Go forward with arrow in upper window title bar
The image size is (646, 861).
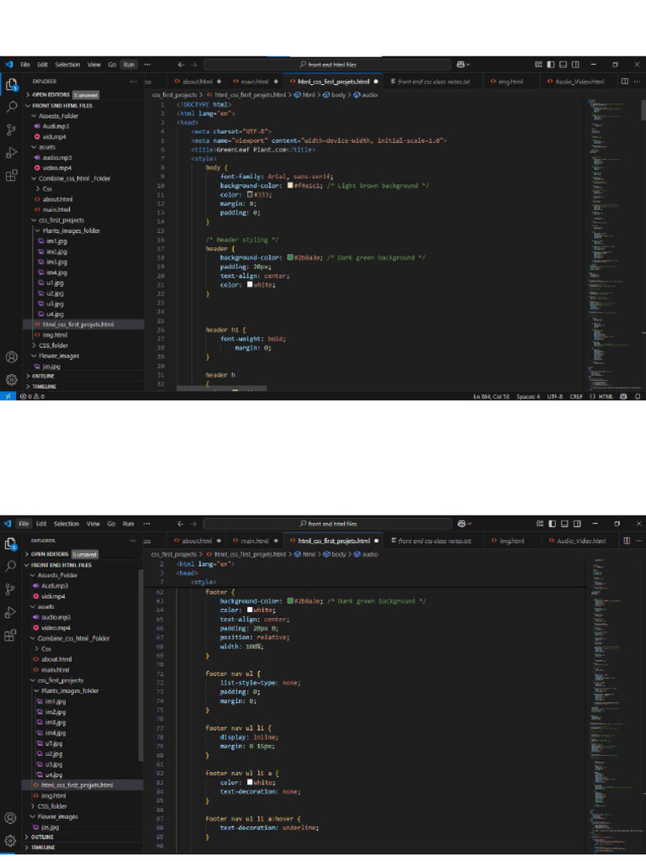pyautogui.click(x=193, y=65)
